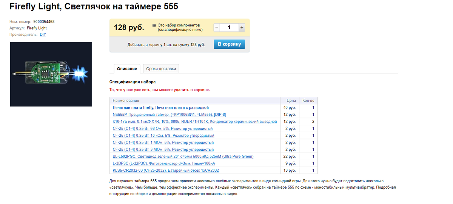
Task: Click the quantity input field showing 1
Action: (x=229, y=27)
